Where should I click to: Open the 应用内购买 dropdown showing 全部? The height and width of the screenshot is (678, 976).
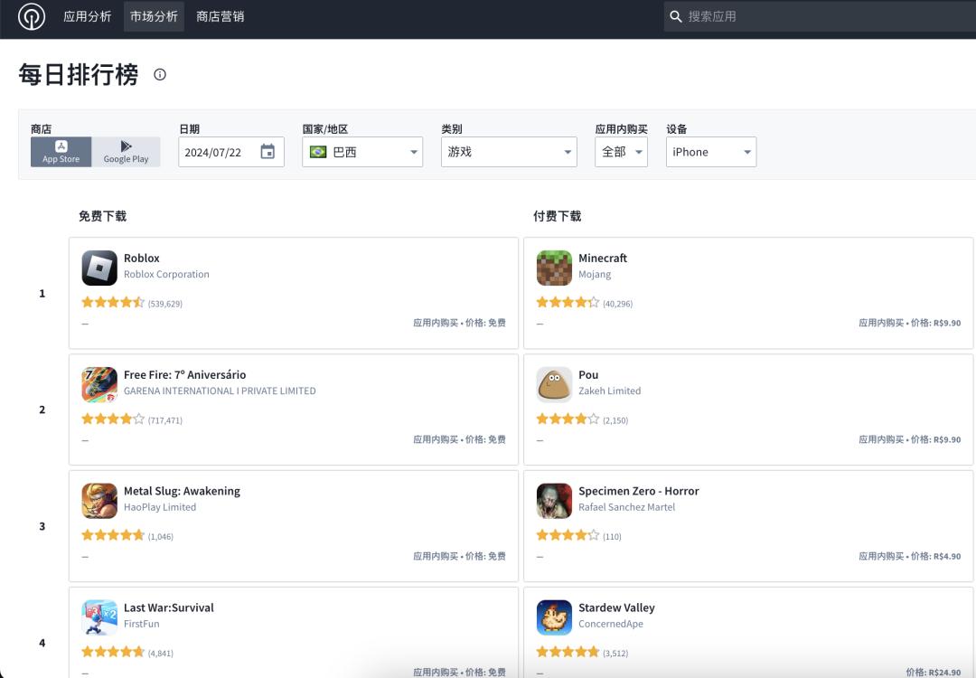[621, 152]
